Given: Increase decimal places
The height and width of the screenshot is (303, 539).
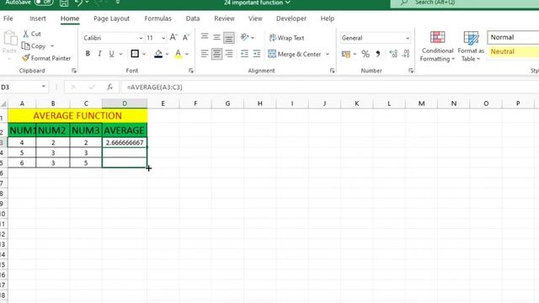Looking at the screenshot, I should pyautogui.click(x=393, y=54).
